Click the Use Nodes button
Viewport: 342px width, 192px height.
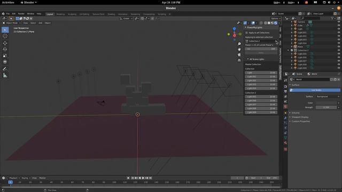coord(315,90)
